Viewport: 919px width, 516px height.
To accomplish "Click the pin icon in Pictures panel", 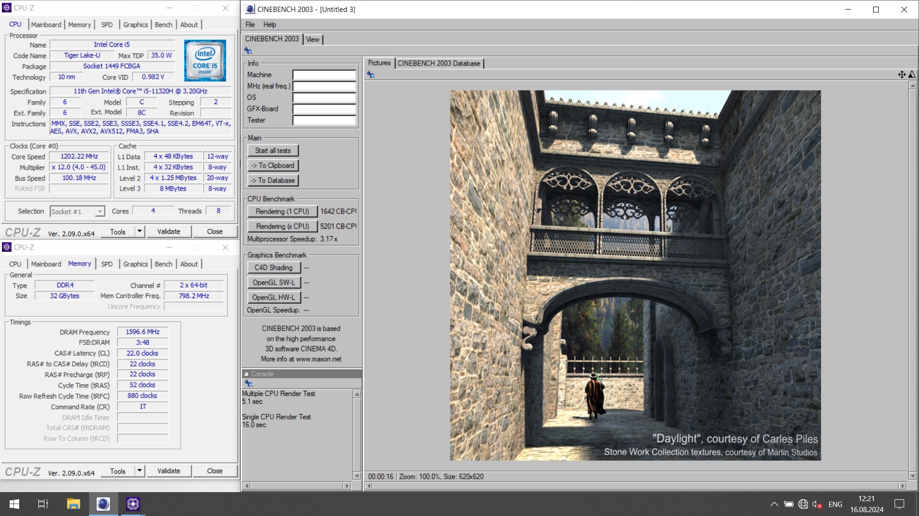I will pos(370,75).
